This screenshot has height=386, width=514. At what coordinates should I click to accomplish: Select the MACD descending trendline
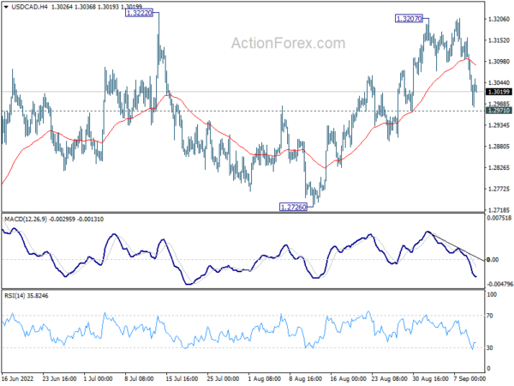point(457,247)
